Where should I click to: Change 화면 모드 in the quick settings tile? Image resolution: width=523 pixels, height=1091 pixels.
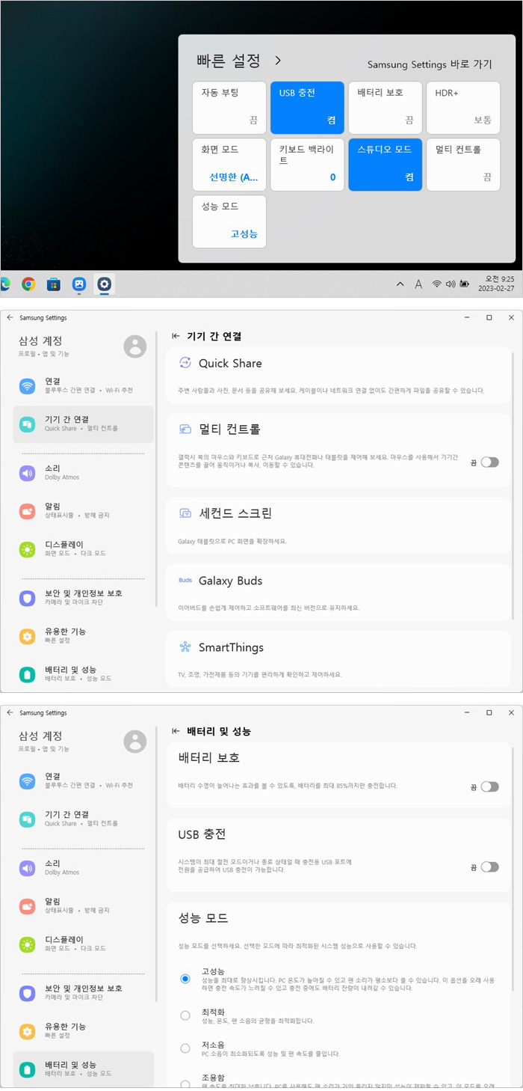[x=229, y=165]
